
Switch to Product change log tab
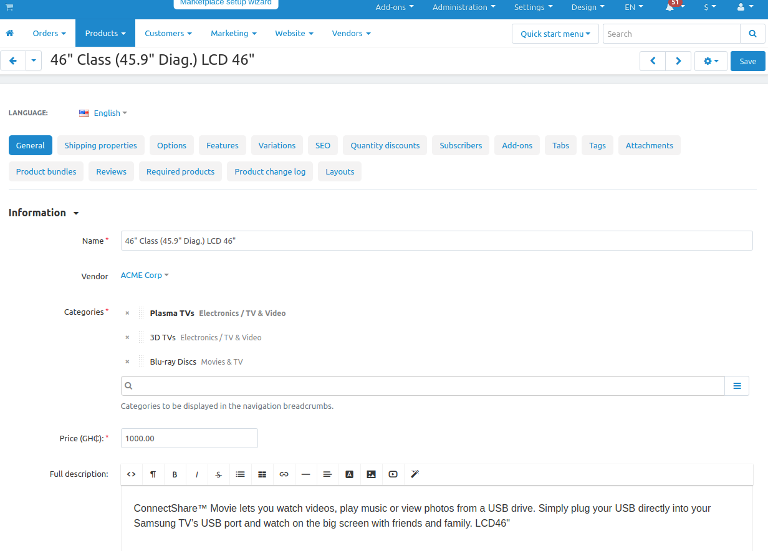[270, 171]
